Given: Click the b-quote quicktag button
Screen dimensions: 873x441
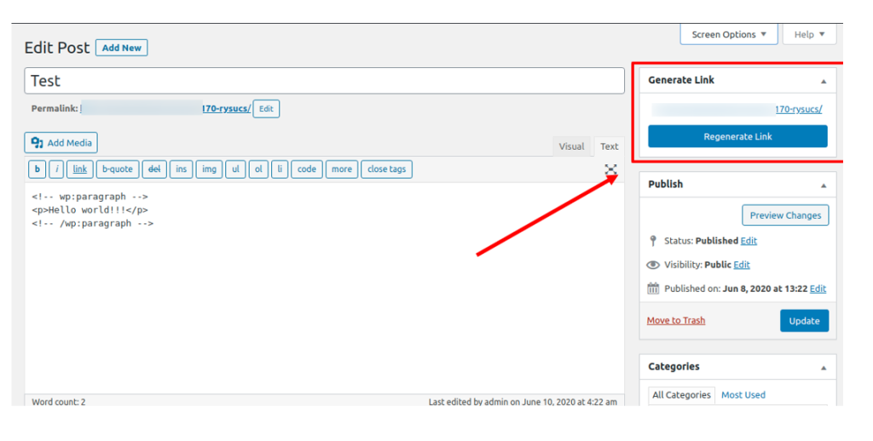Looking at the screenshot, I should [x=118, y=169].
